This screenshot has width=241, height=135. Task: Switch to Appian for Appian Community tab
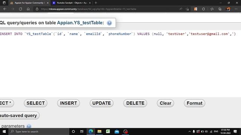pos(29,3)
